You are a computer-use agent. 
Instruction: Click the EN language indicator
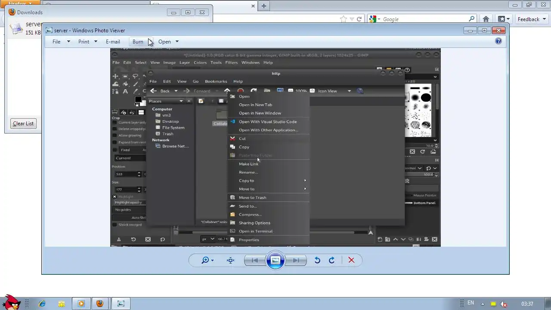pos(471,303)
